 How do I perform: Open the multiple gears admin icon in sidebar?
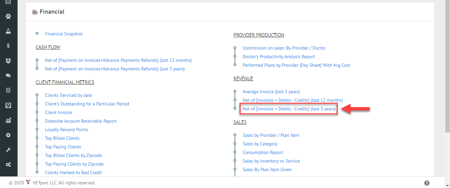(8, 165)
